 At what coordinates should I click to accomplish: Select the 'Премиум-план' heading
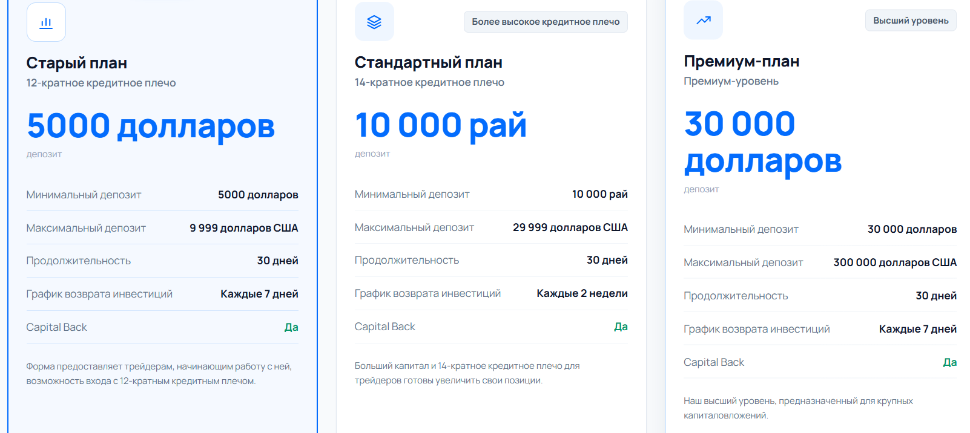tap(742, 61)
